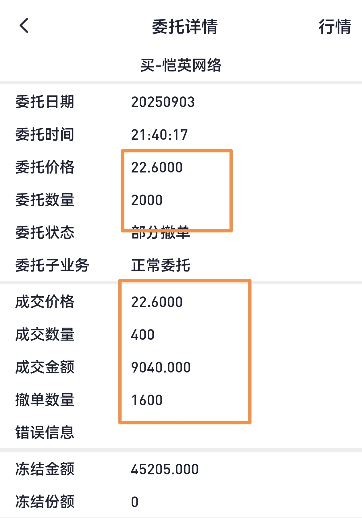Tap the 委托状态 value 部分撤单
This screenshot has width=362, height=518.
pos(160,232)
